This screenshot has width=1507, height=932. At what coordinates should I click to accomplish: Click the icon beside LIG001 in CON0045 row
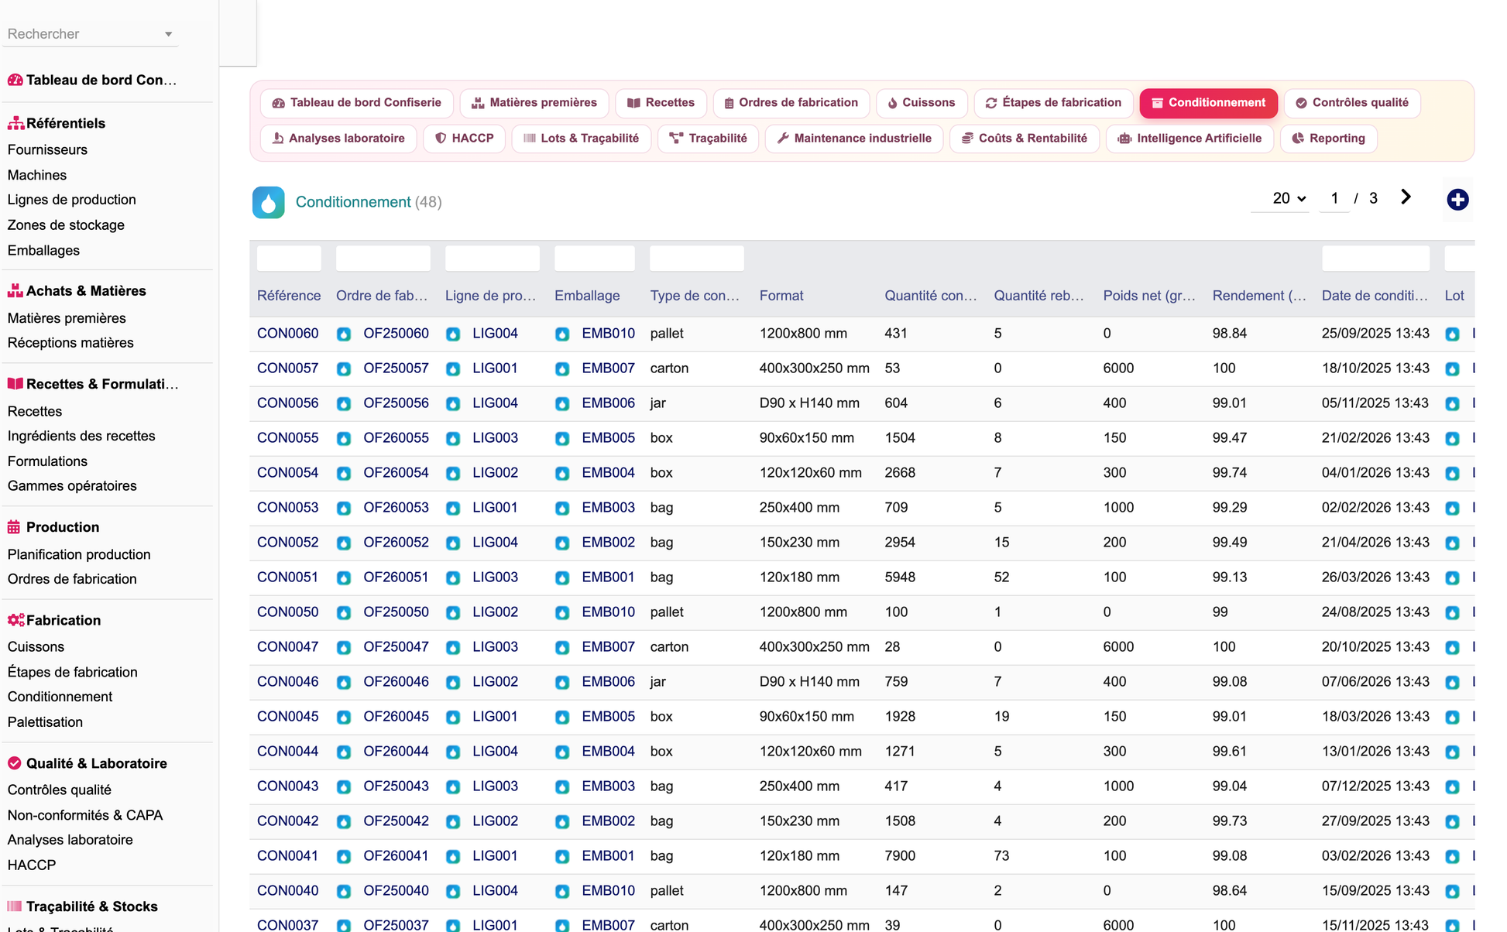coord(453,718)
